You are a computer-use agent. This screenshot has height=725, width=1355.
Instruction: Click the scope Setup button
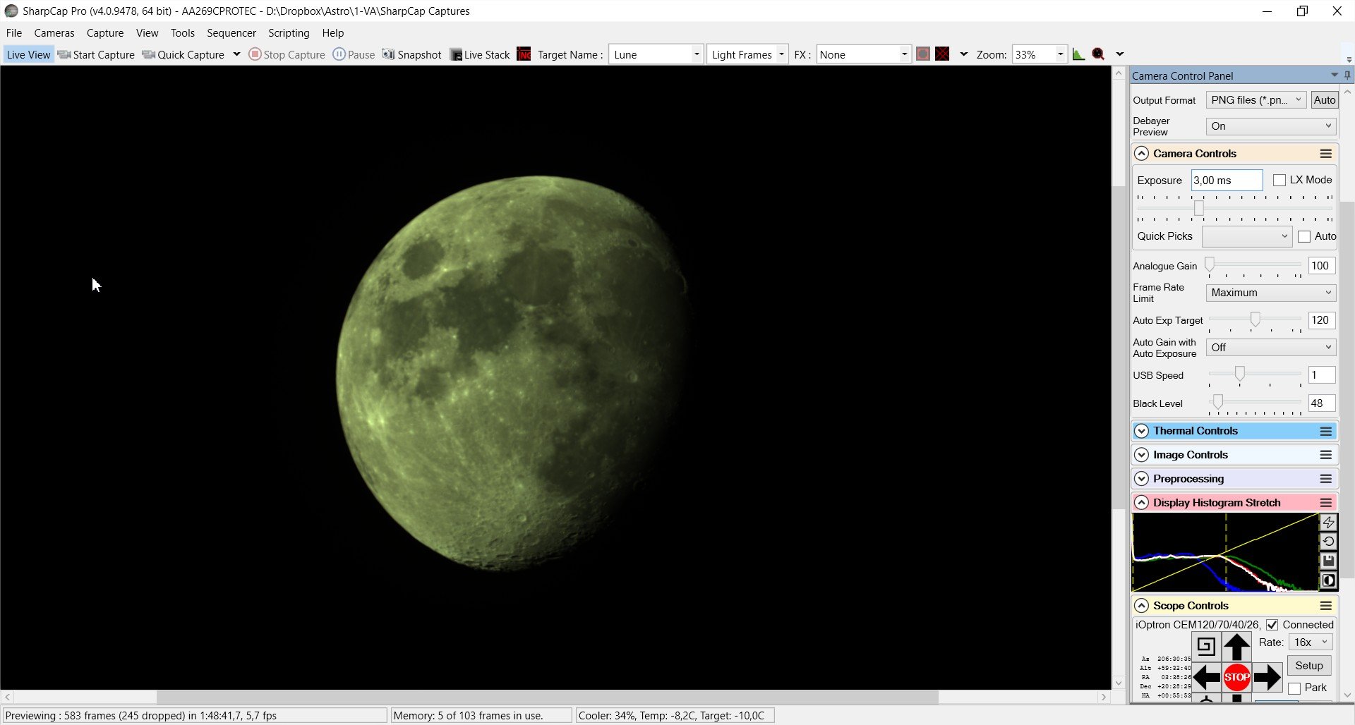point(1309,666)
